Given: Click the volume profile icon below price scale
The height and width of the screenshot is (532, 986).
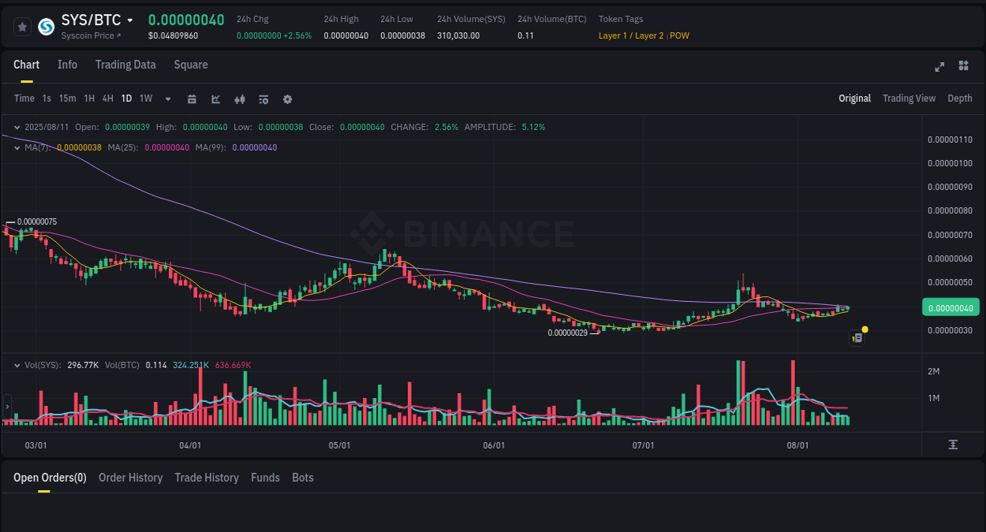Looking at the screenshot, I should point(953,445).
